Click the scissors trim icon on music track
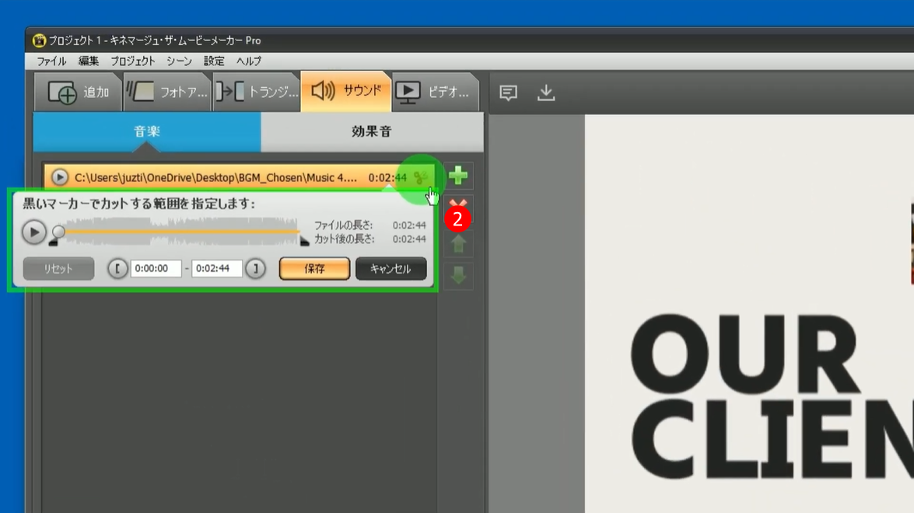Screen dimensions: 914x513 [x=421, y=178]
